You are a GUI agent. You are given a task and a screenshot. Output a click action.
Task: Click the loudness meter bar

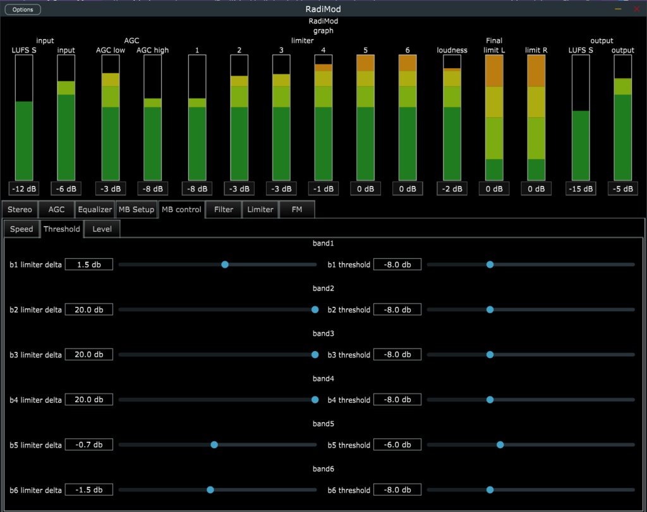click(452, 117)
